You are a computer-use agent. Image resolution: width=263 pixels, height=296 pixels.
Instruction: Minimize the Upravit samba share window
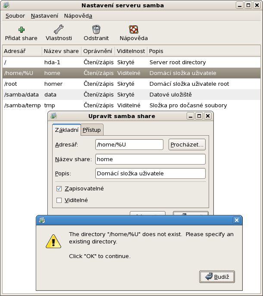pos(191,116)
